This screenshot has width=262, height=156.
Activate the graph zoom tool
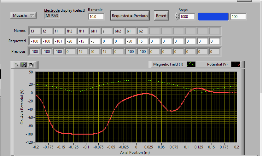click(24, 65)
